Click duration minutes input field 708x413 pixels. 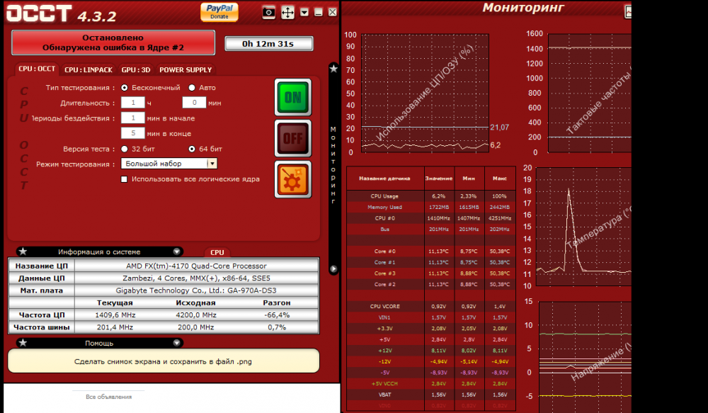[194, 103]
